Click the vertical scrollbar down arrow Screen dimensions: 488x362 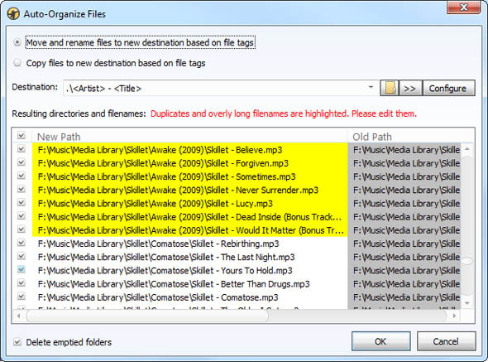click(466, 302)
